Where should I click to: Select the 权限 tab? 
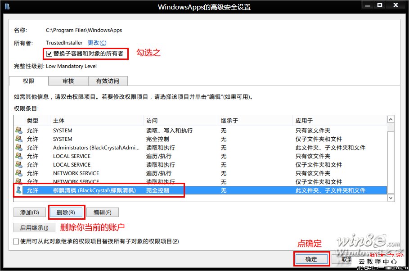click(28, 81)
